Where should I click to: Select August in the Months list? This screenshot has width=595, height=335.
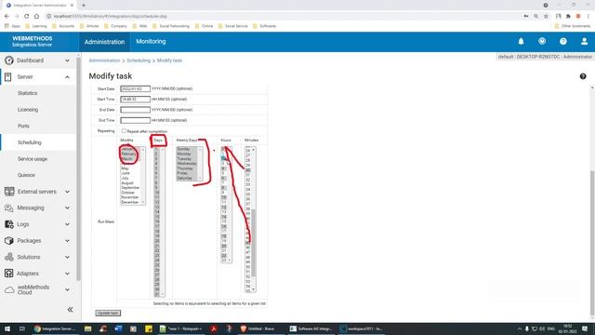click(x=127, y=182)
